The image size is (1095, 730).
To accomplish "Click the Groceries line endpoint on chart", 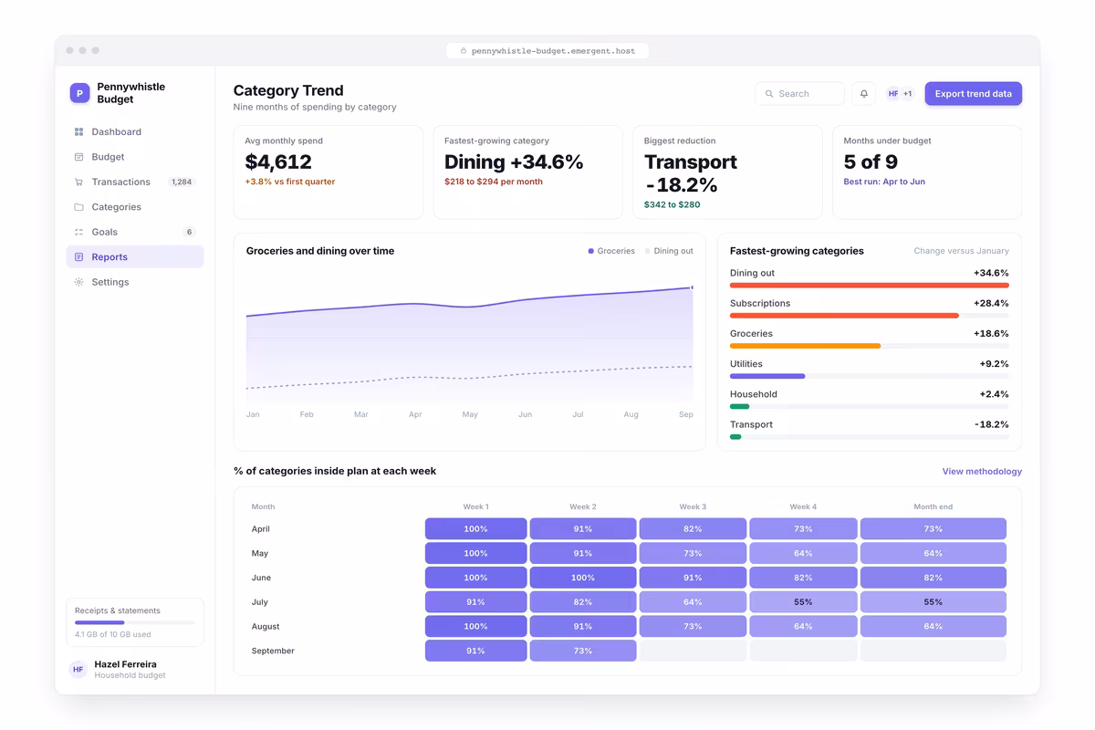I will click(692, 287).
